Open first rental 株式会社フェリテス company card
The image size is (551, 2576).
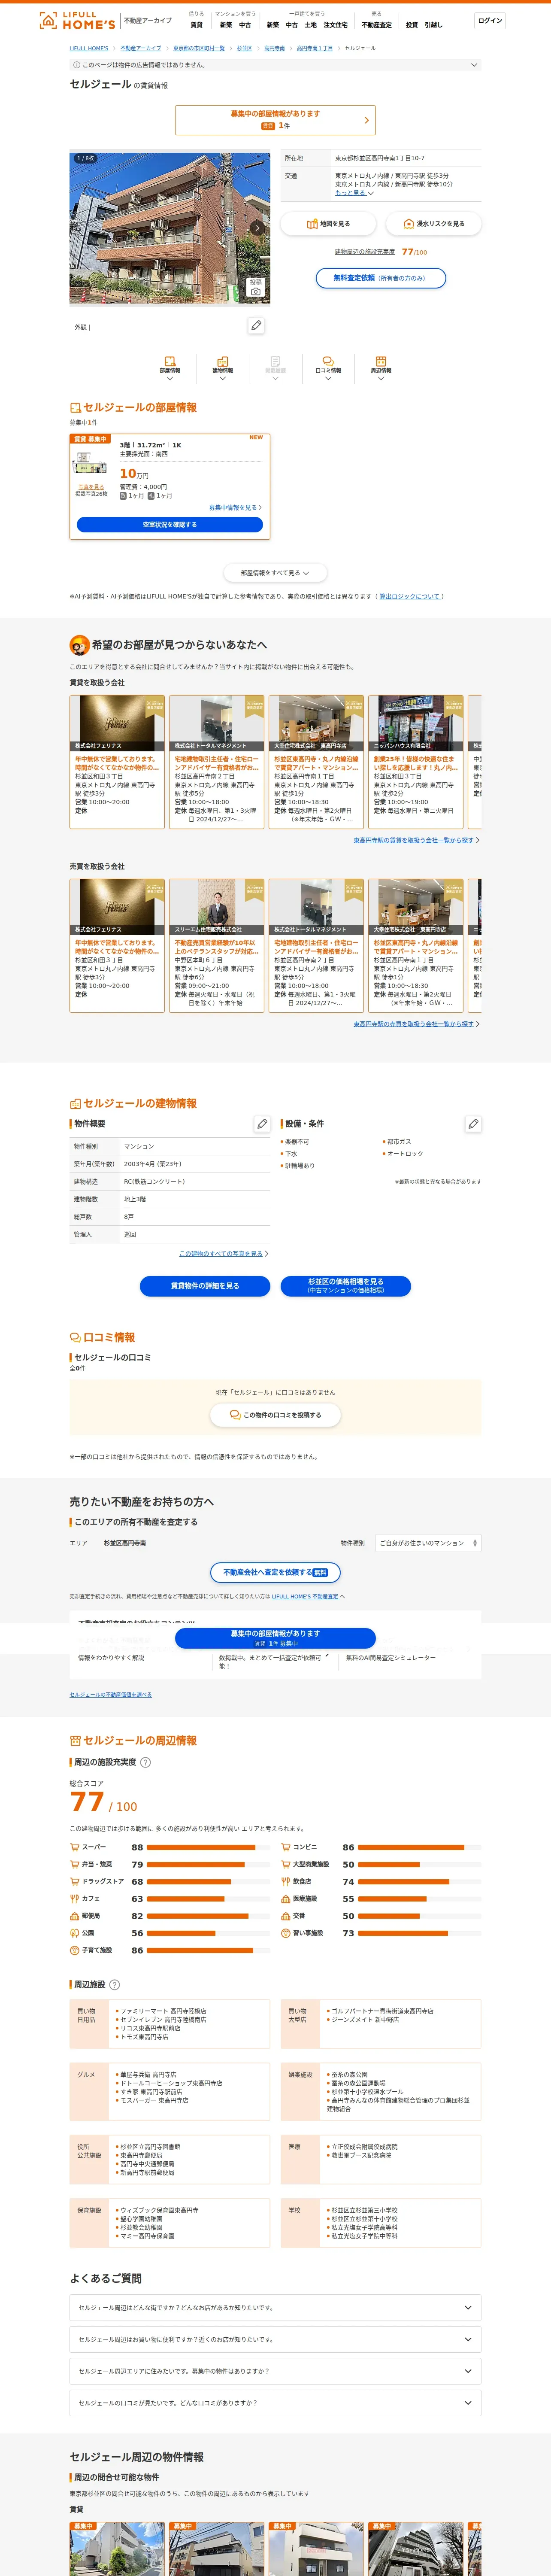[117, 762]
